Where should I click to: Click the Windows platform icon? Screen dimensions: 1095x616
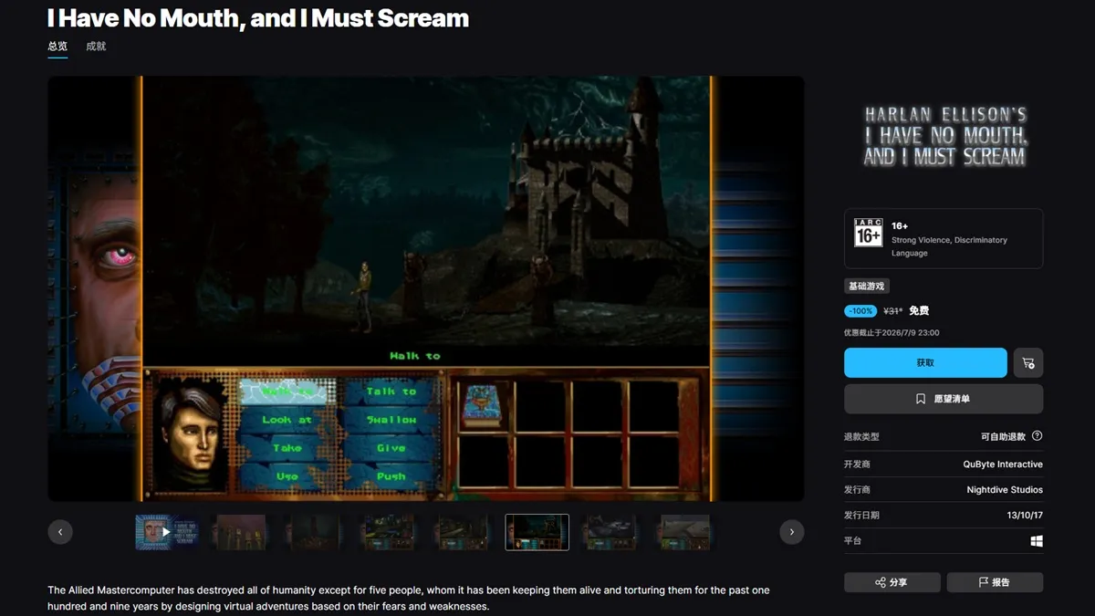pyautogui.click(x=1037, y=541)
